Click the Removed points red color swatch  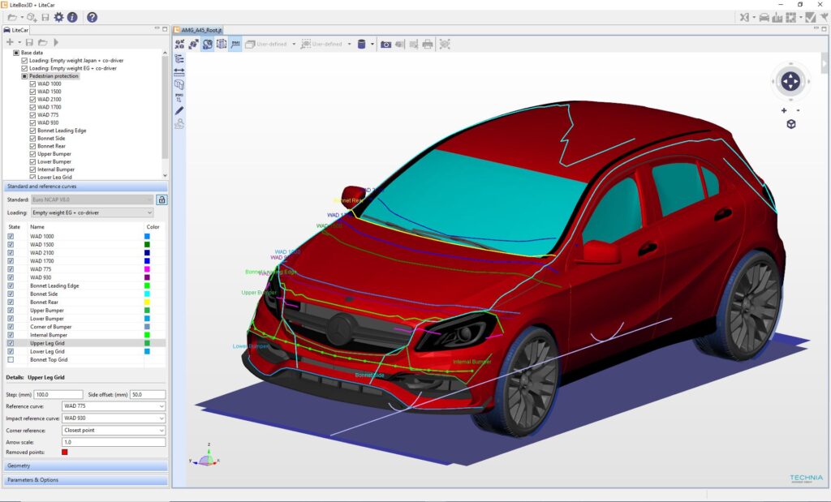[x=65, y=453]
